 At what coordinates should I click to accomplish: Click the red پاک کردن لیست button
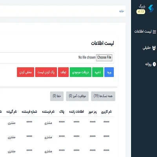(x=46, y=72)
